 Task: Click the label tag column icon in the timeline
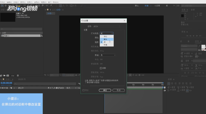pos(11,88)
